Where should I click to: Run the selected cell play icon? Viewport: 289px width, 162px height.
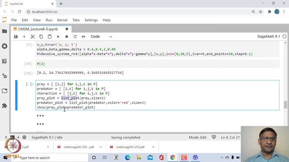point(58,36)
